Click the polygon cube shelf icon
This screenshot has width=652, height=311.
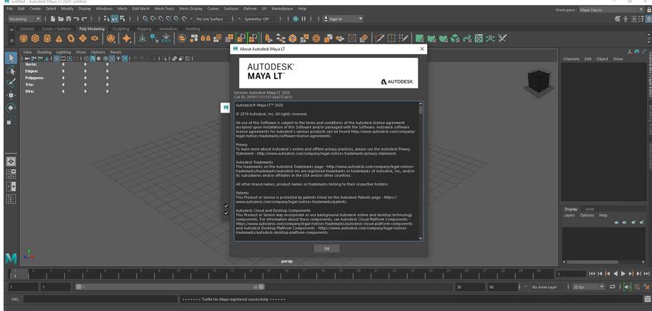click(x=35, y=39)
